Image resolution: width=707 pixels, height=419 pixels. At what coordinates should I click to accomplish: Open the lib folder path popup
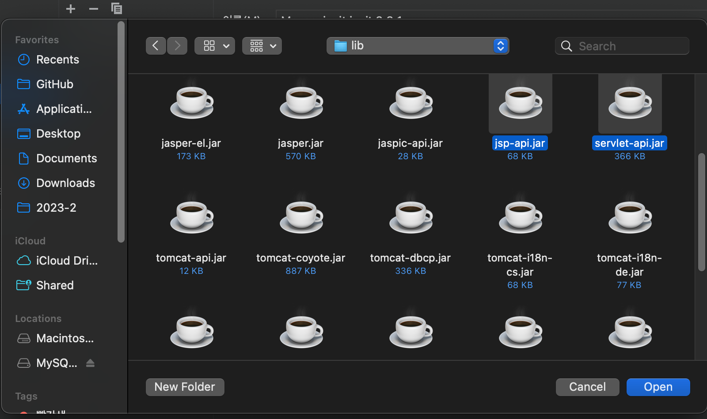click(x=418, y=46)
